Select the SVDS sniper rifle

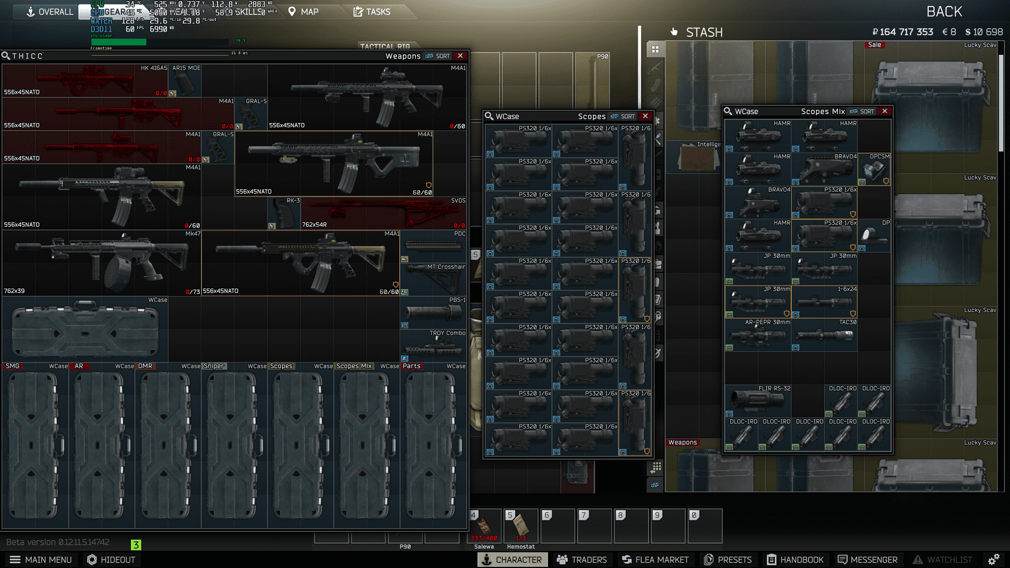(383, 213)
